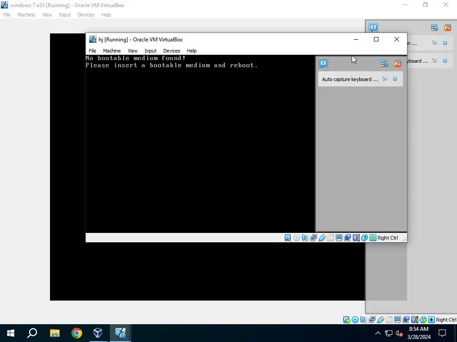The height and width of the screenshot is (342, 457).
Task: Click keyboard capture arrow icon in hj status bar
Action: pyautogui.click(x=373, y=238)
